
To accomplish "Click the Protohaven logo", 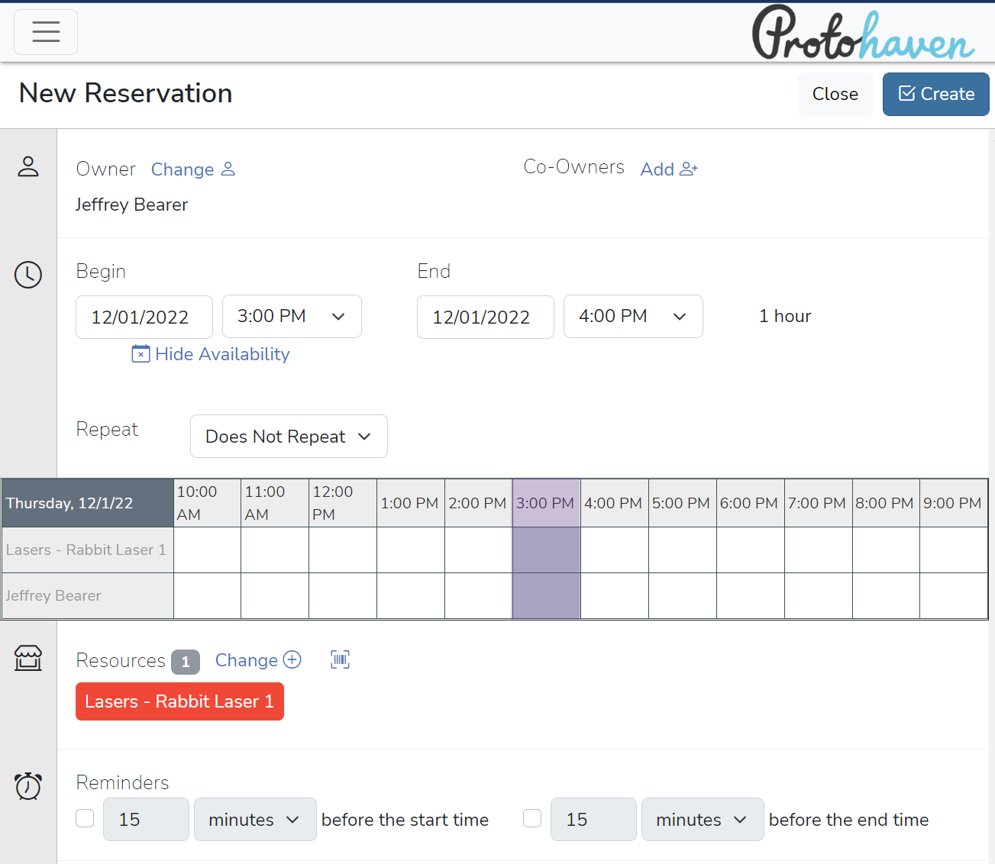I will (863, 34).
